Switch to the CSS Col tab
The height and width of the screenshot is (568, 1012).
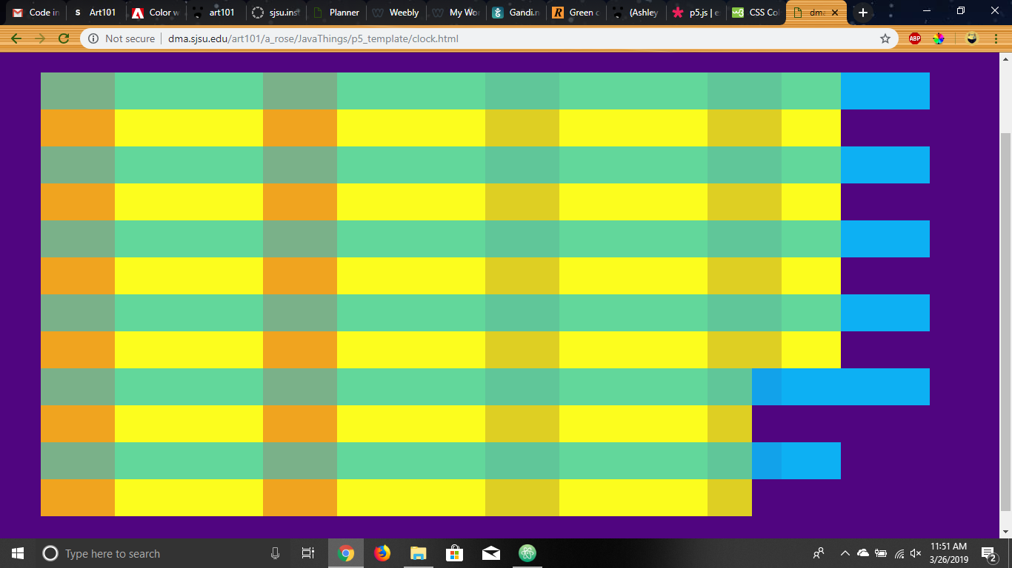coord(756,13)
